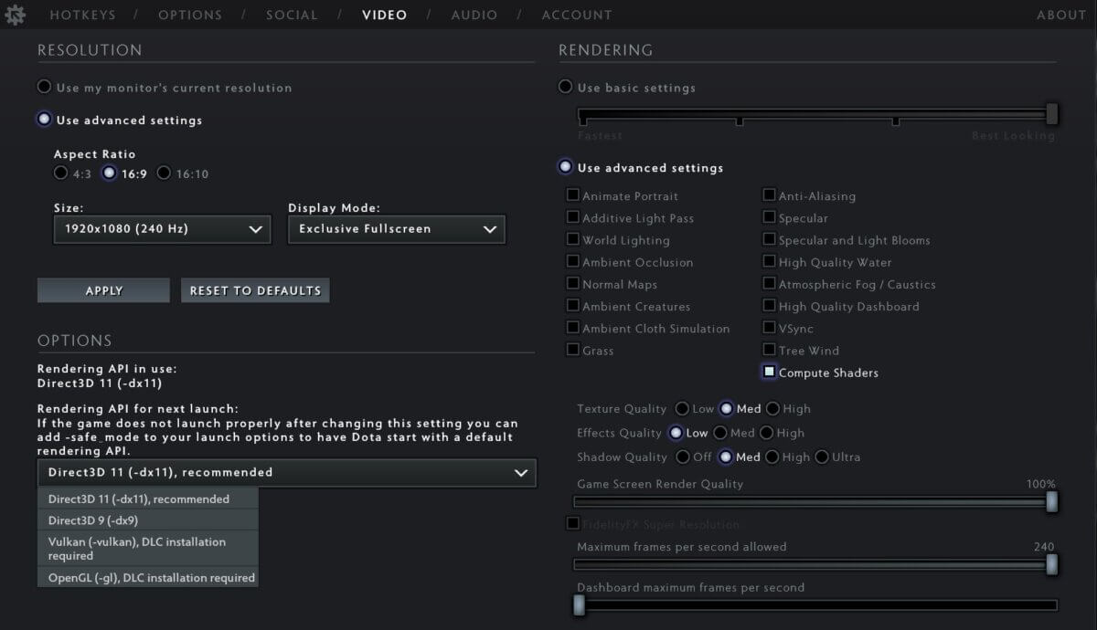Switch to the Audio tab
Image resolution: width=1097 pixels, height=630 pixels.
coord(474,15)
